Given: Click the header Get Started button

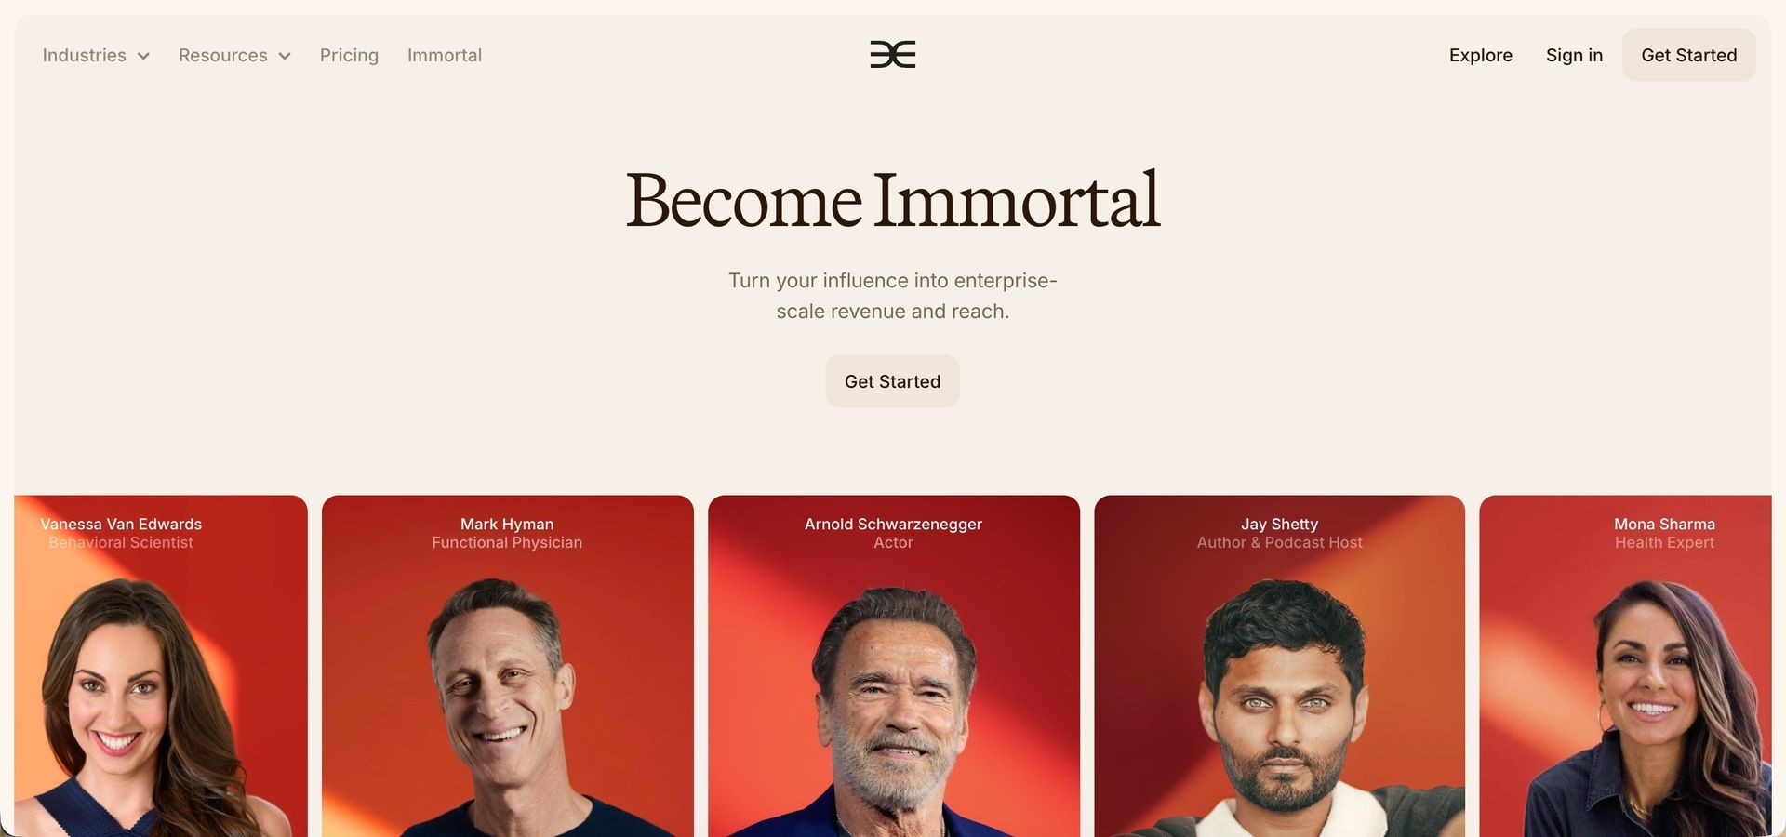Looking at the screenshot, I should [1688, 55].
